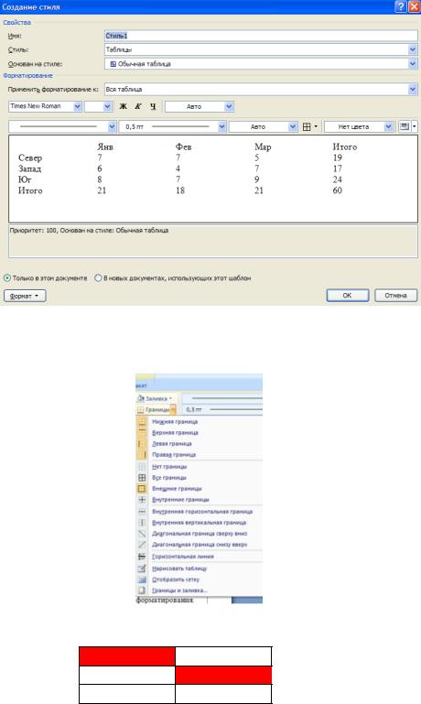421x704 pixels.
Task: Click the Отмена button
Action: [396, 296]
